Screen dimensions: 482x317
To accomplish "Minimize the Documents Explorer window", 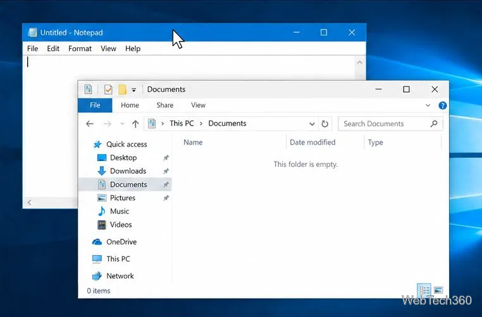I will point(378,89).
